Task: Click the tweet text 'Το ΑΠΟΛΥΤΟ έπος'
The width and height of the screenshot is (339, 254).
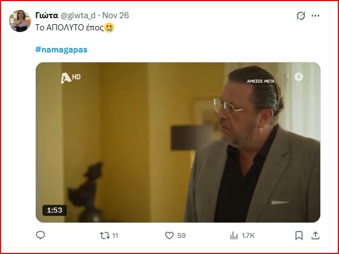Action: (68, 28)
